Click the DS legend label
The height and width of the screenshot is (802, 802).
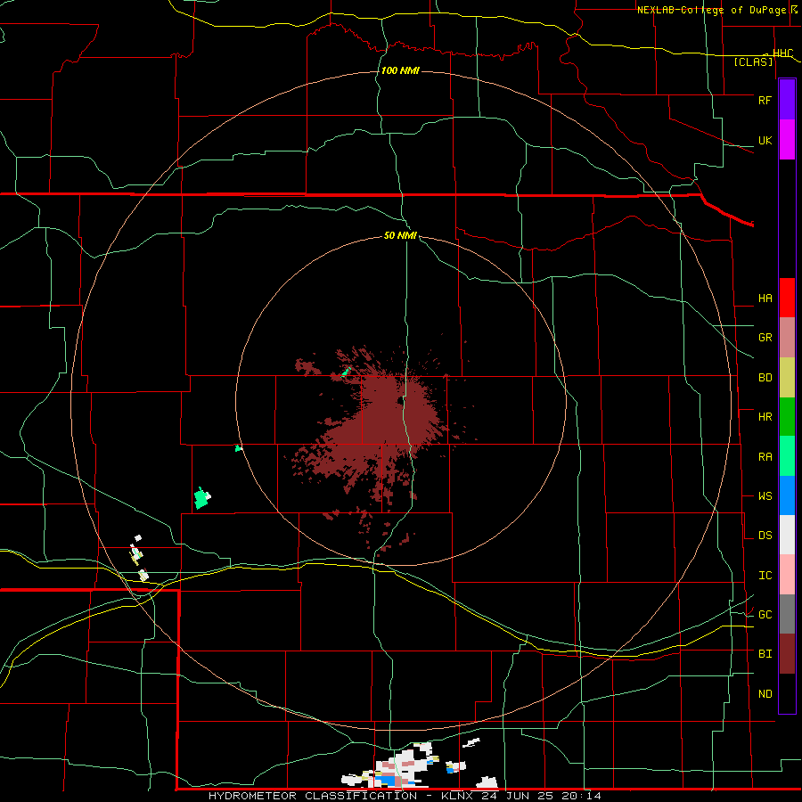point(765,536)
